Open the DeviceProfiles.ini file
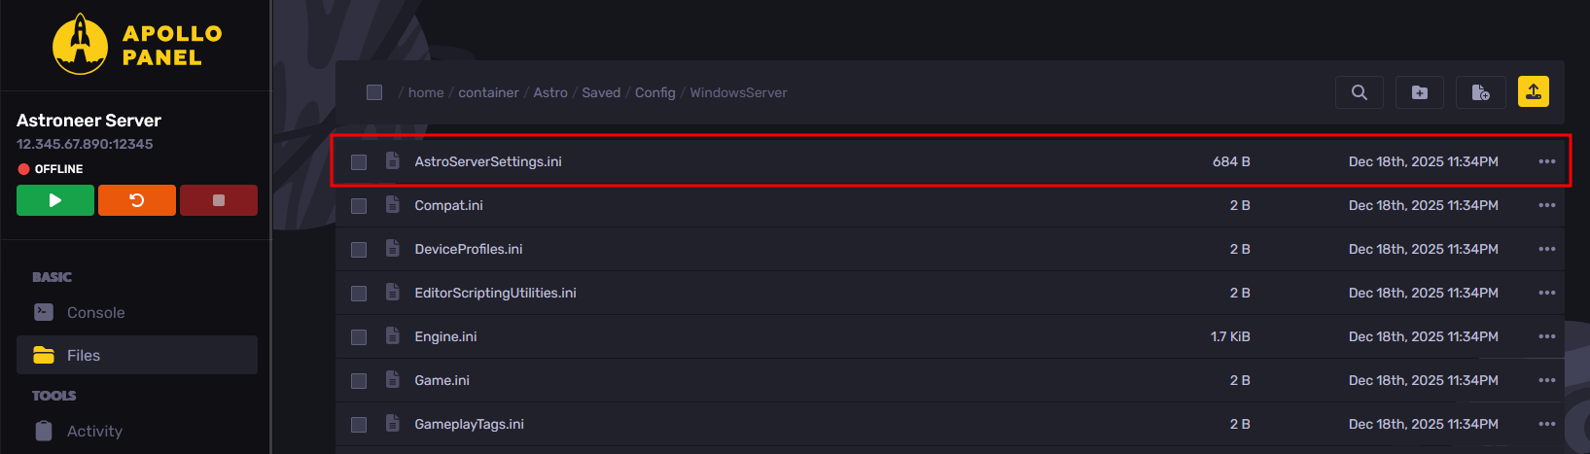 tap(469, 249)
